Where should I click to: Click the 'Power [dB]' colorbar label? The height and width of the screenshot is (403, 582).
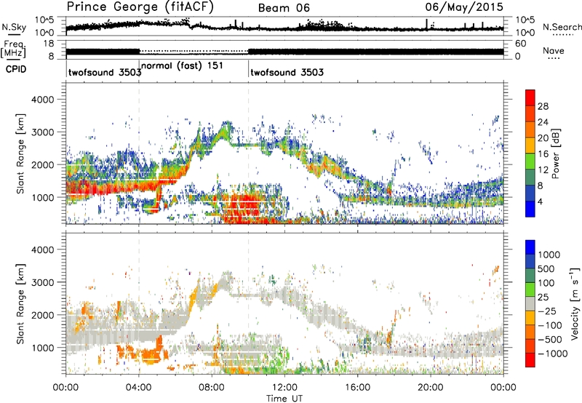coord(556,153)
